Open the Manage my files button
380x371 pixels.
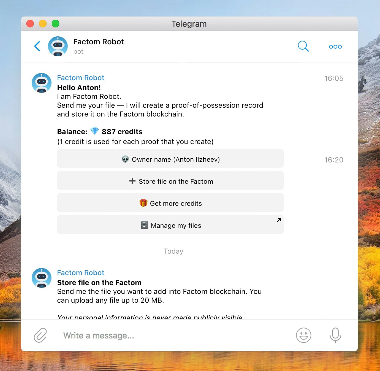[x=170, y=225]
